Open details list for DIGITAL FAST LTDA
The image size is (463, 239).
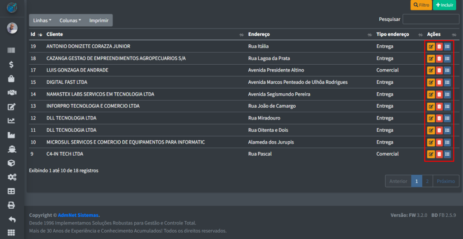point(447,82)
